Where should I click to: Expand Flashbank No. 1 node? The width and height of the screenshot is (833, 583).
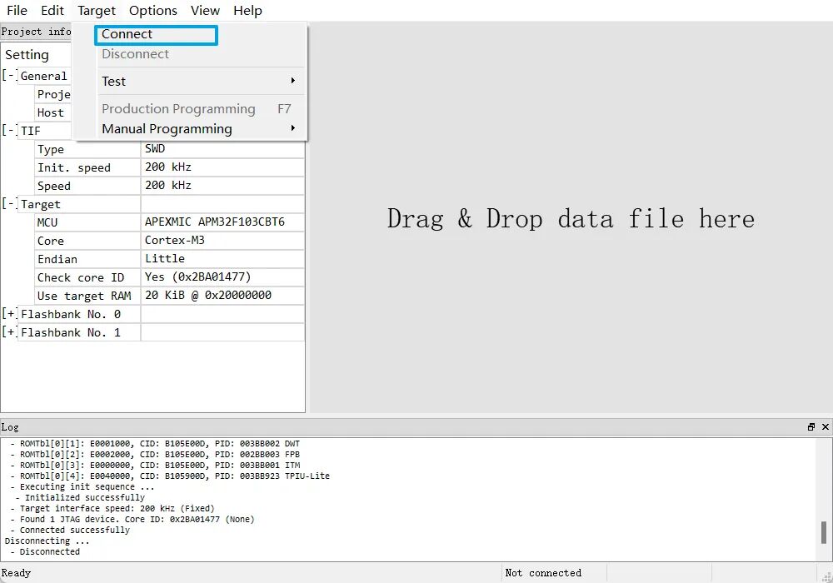[x=9, y=332]
